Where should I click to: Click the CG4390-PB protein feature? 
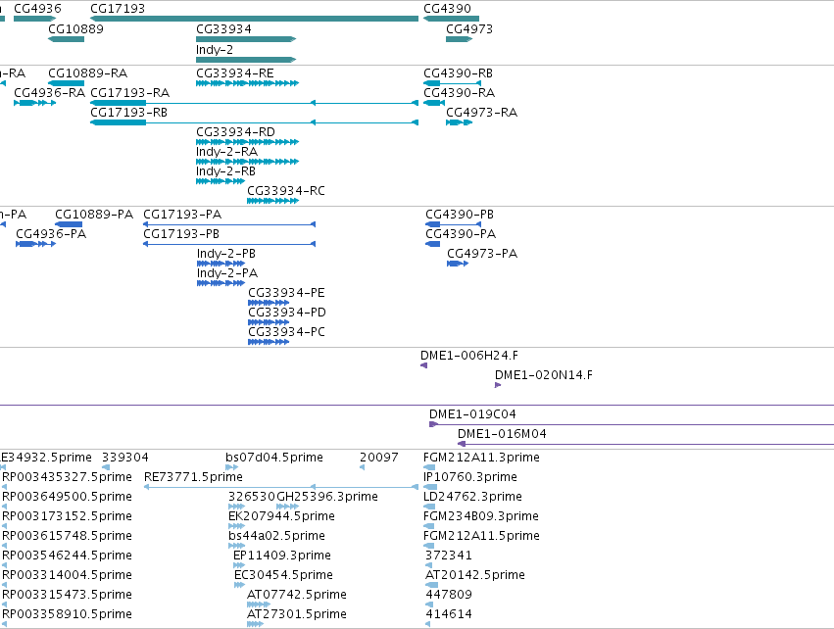pos(453,224)
